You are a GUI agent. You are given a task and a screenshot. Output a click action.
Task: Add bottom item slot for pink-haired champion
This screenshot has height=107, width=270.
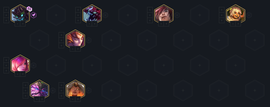pyautogui.click(x=6, y=71)
